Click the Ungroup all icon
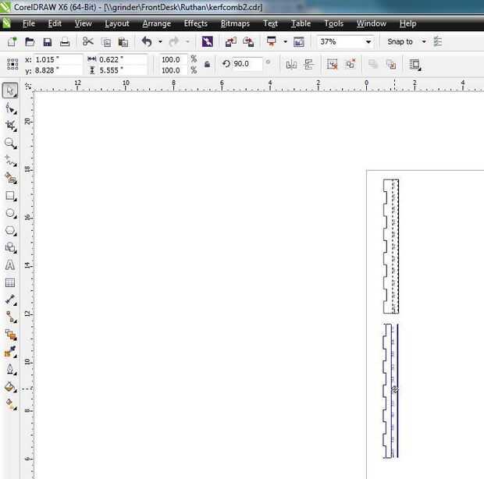The height and width of the screenshot is (479, 484). pyautogui.click(x=351, y=64)
